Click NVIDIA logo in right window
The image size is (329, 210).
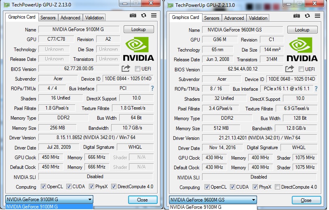click(302, 49)
